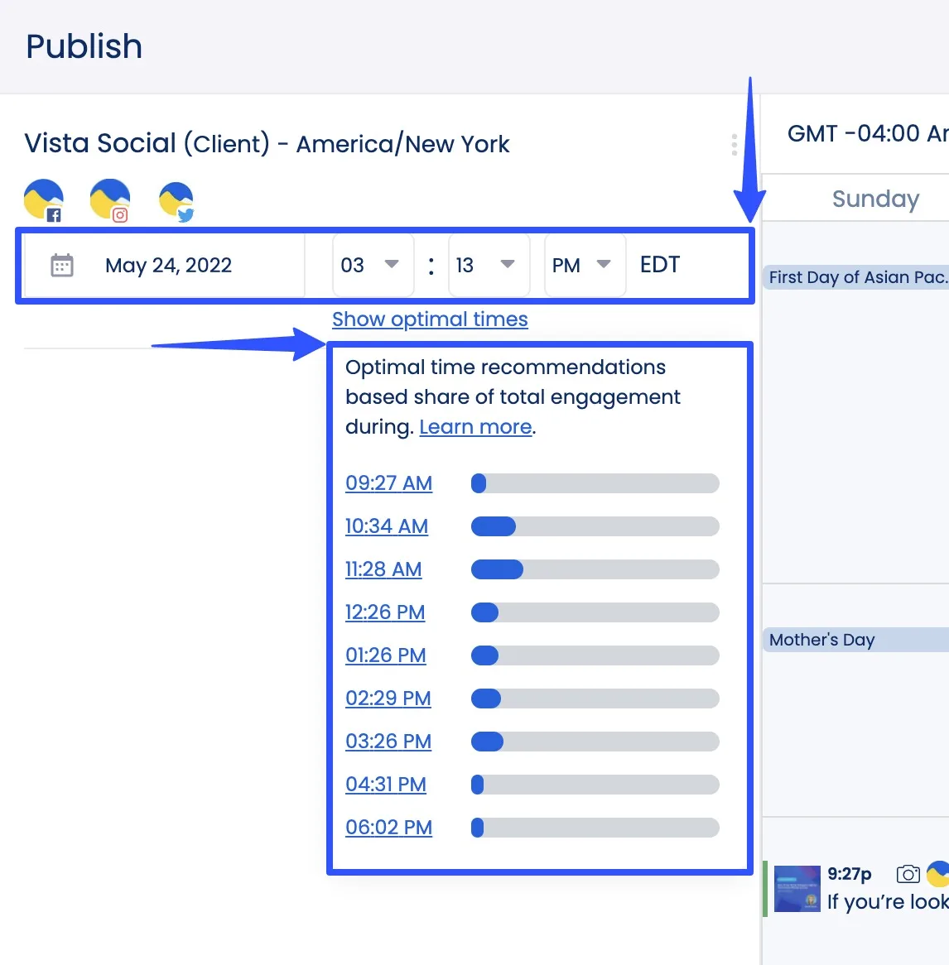Click the 10:34 AM engagement bar

(595, 526)
